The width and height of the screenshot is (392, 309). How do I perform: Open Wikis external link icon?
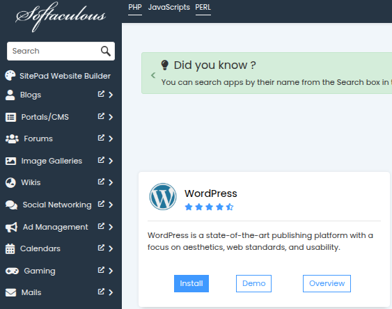[x=101, y=182]
